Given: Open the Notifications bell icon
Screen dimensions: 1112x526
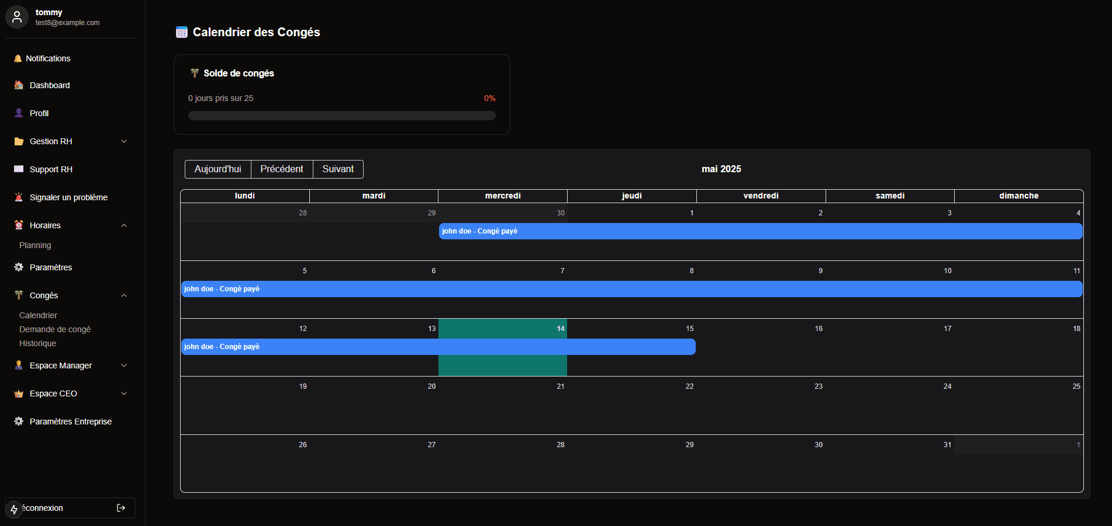Looking at the screenshot, I should (19, 58).
